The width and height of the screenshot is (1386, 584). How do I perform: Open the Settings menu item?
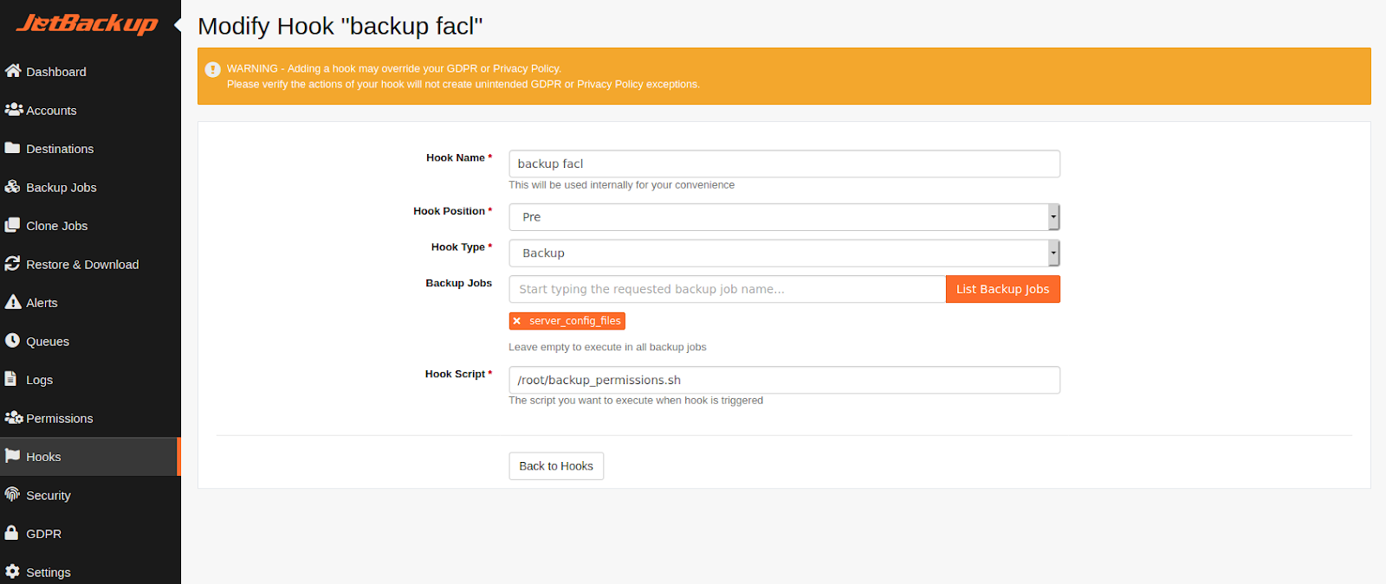(x=90, y=572)
